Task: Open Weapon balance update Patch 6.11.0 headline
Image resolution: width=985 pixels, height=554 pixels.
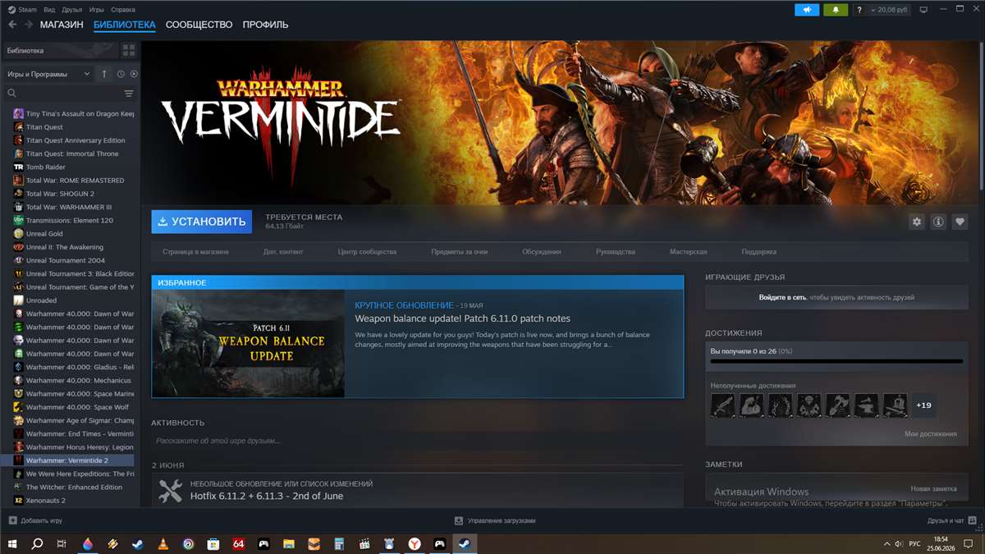Action: pyautogui.click(x=462, y=318)
